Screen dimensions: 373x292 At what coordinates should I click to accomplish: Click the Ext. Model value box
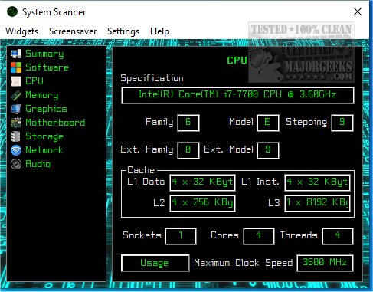(x=267, y=150)
